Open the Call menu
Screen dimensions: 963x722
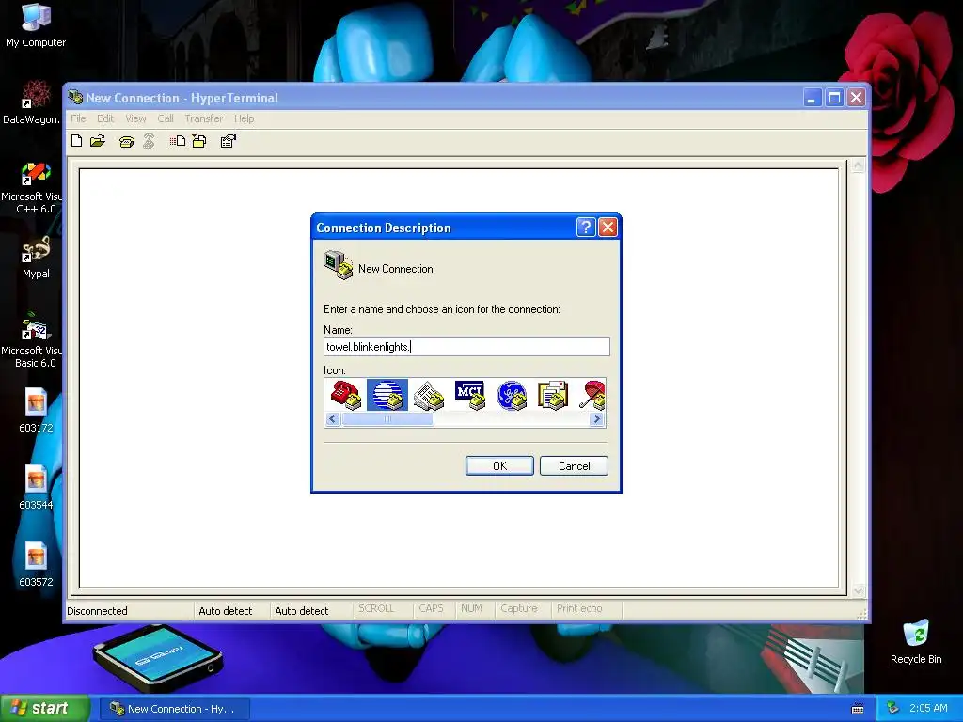click(166, 118)
